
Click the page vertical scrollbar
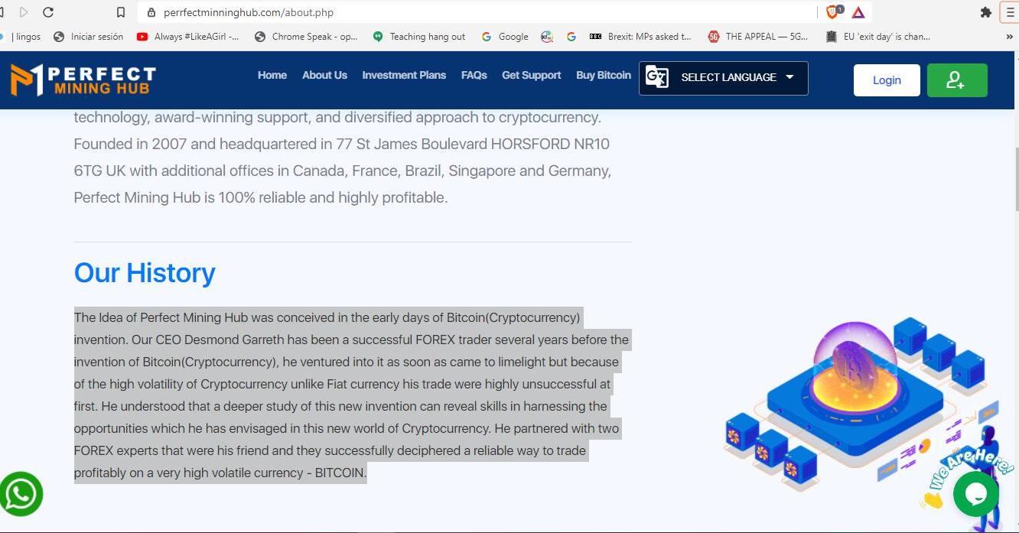point(1015,180)
